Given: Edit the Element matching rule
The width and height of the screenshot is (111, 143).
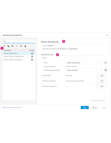Looking at the screenshot, I should tap(102, 81).
